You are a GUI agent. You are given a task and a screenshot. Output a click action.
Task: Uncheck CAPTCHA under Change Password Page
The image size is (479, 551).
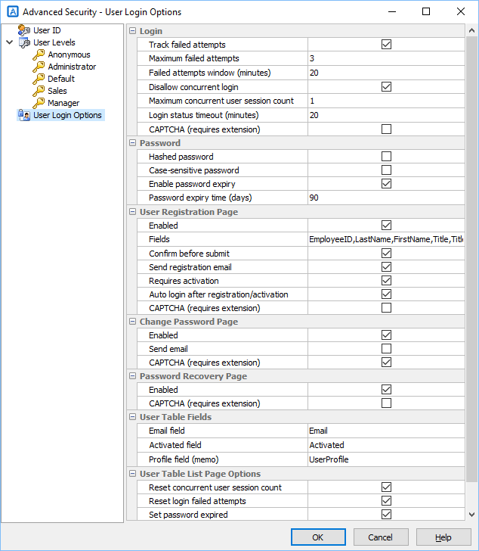[x=386, y=363]
